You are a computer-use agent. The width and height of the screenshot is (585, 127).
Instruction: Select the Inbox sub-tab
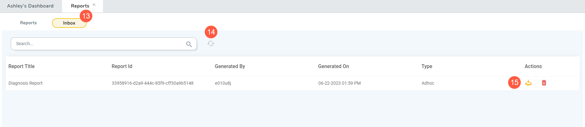tap(69, 23)
